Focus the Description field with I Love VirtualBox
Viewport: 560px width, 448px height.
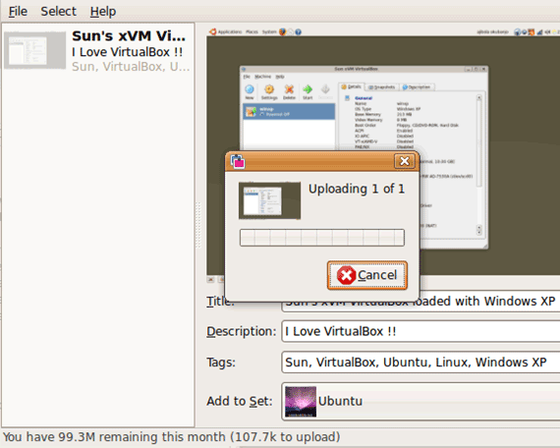pyautogui.click(x=421, y=331)
